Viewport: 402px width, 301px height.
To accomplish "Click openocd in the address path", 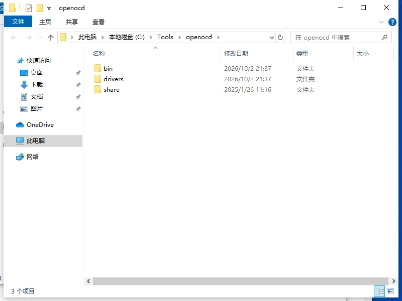I will pyautogui.click(x=199, y=37).
